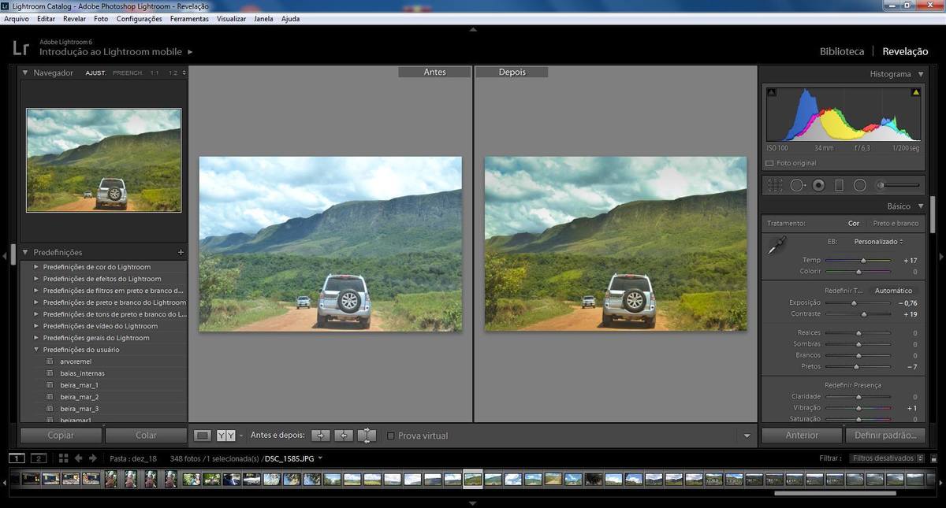Click the Copiar button
Screen dimensions: 946x508
[x=61, y=436]
